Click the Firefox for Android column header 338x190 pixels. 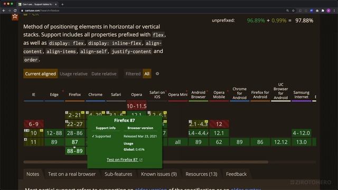coord(260,94)
